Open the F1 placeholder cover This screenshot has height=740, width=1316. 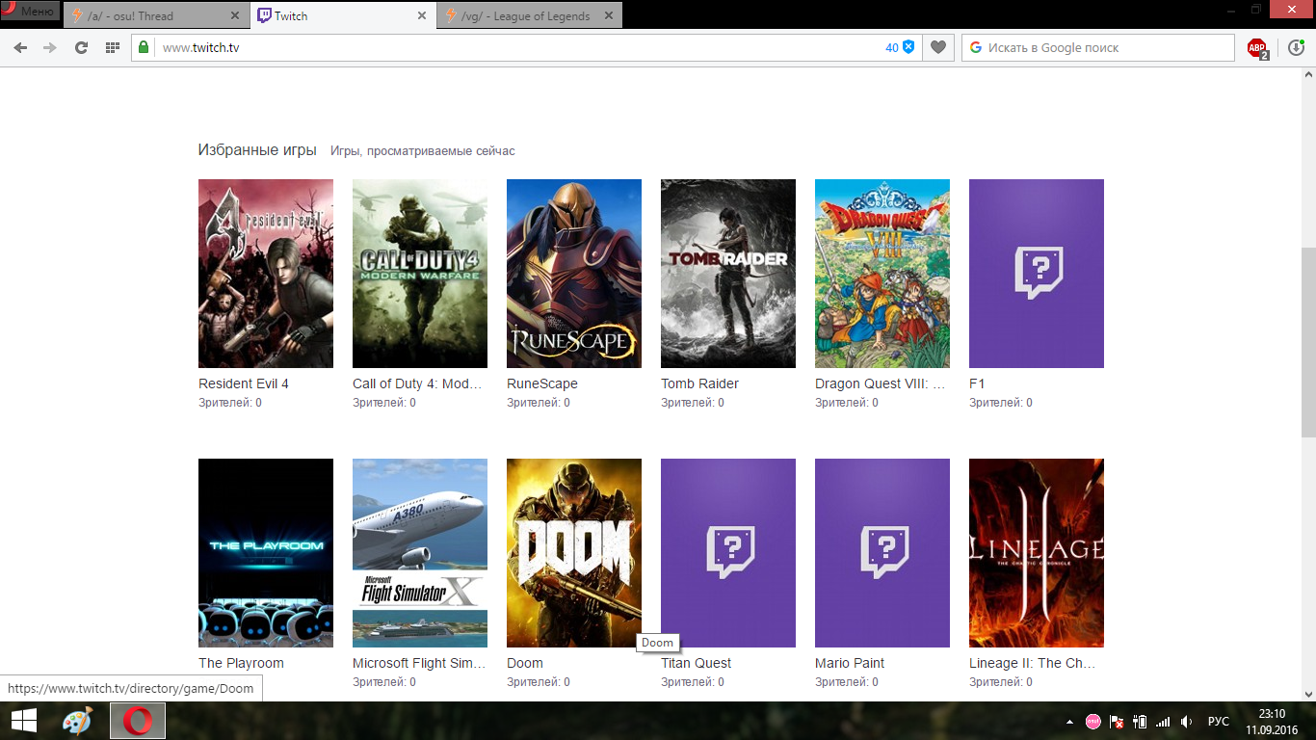[x=1037, y=274]
